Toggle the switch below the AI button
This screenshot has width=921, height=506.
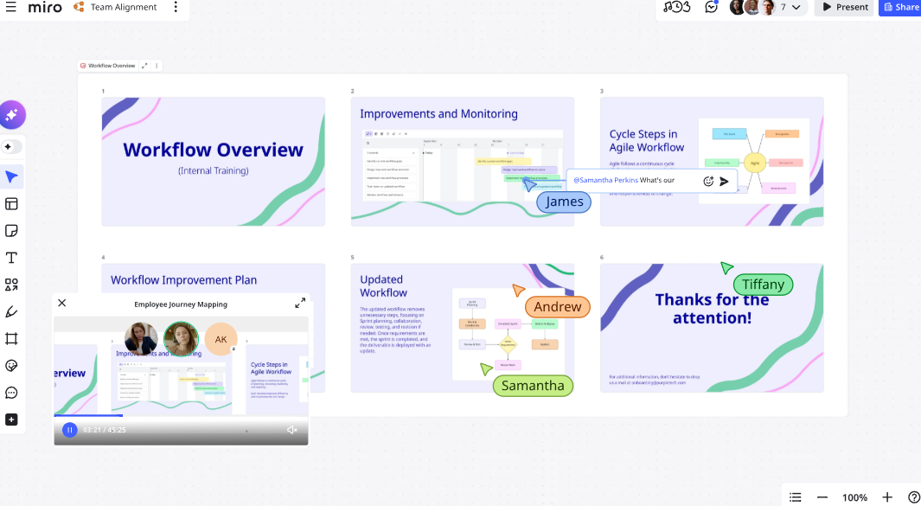(x=11, y=147)
